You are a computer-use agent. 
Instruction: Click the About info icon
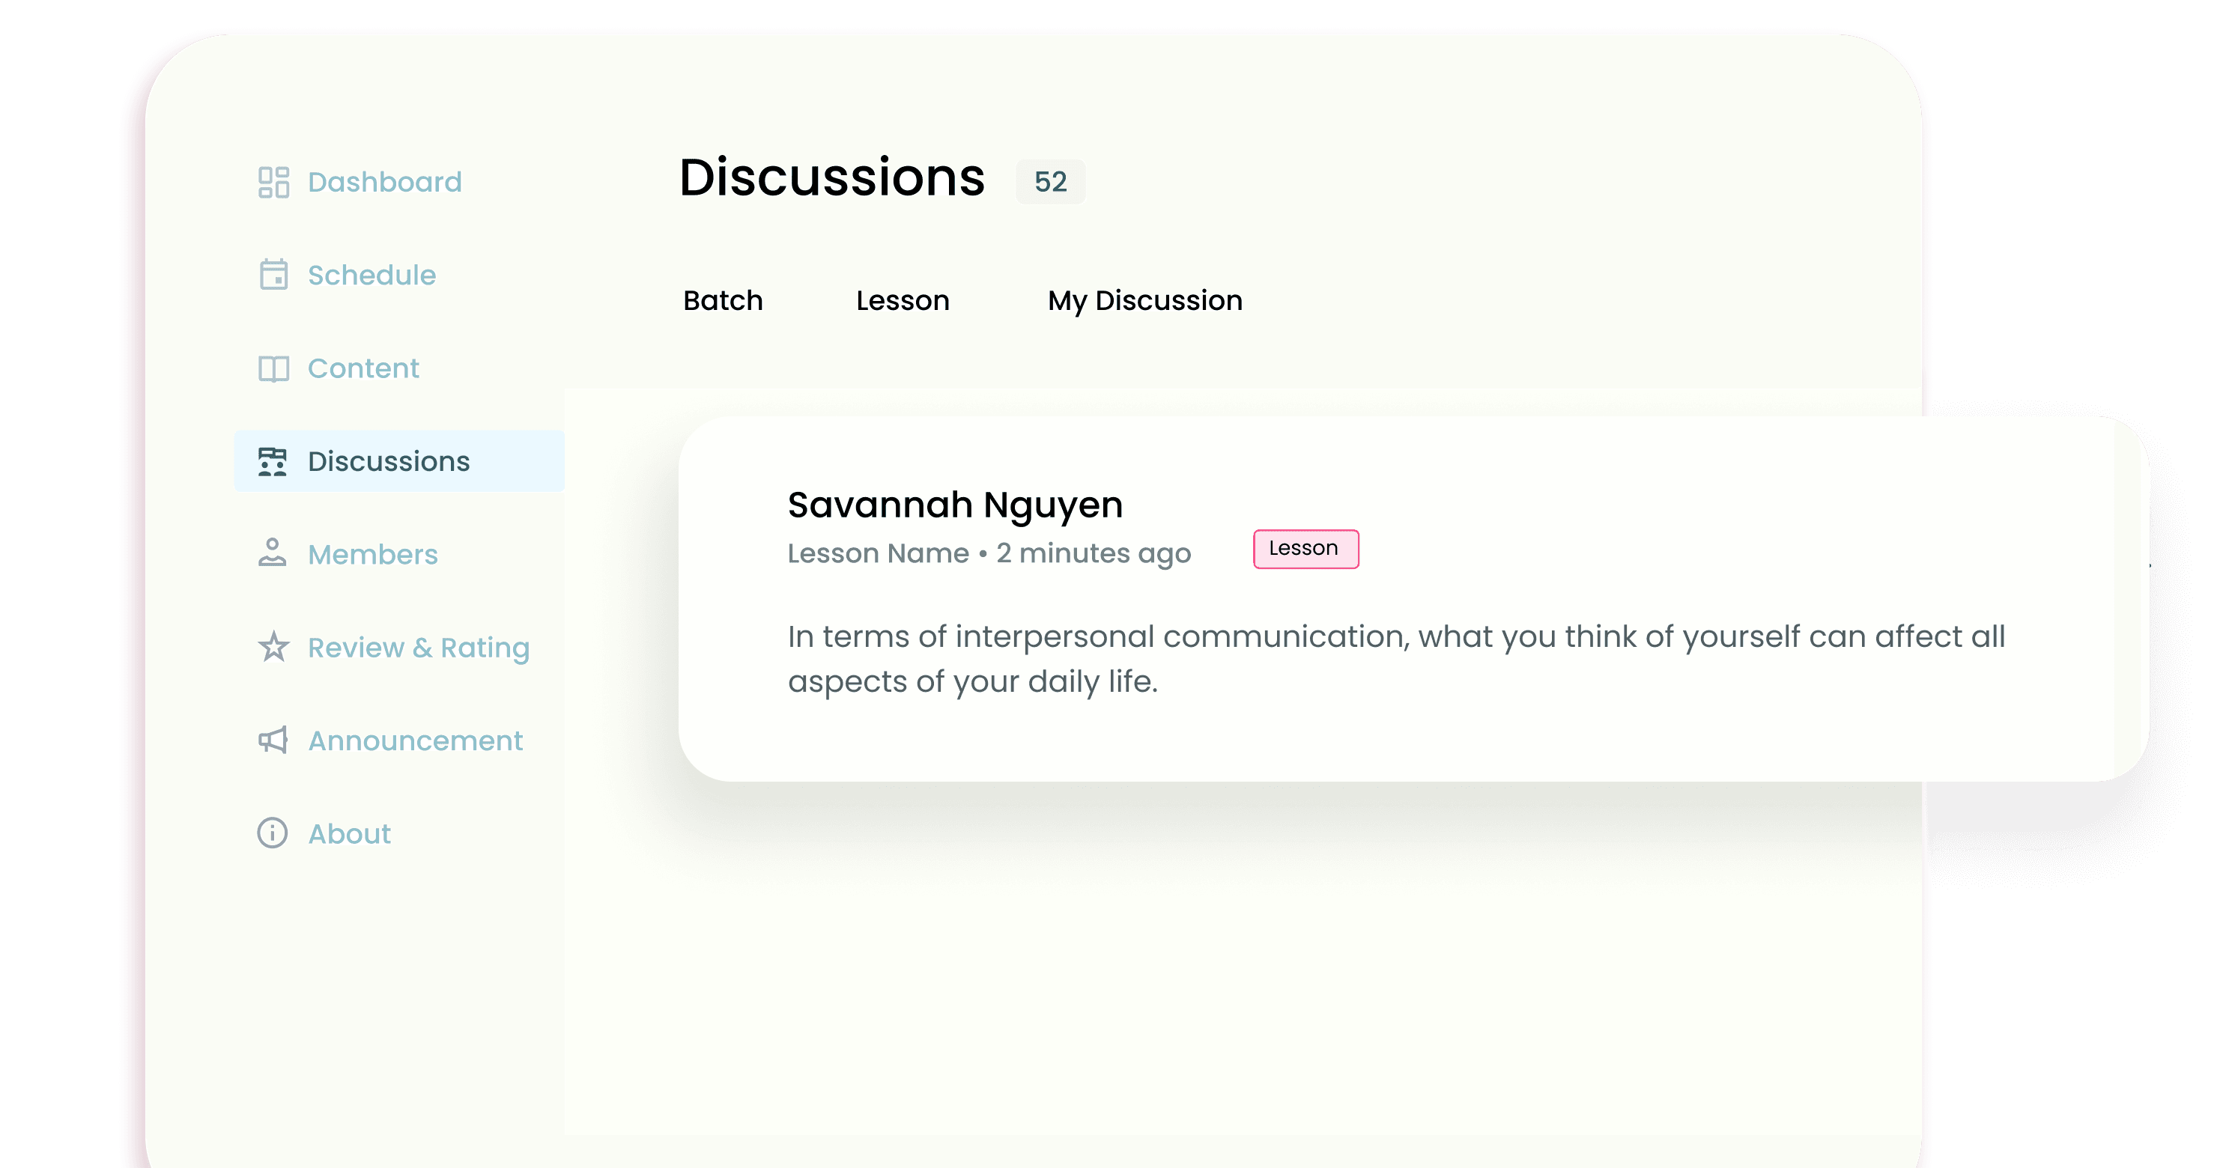pyautogui.click(x=273, y=833)
